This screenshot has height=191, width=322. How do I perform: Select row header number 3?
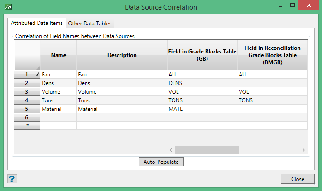point(27,91)
